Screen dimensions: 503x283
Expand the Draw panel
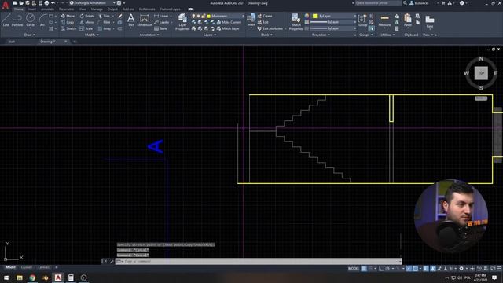30,35
